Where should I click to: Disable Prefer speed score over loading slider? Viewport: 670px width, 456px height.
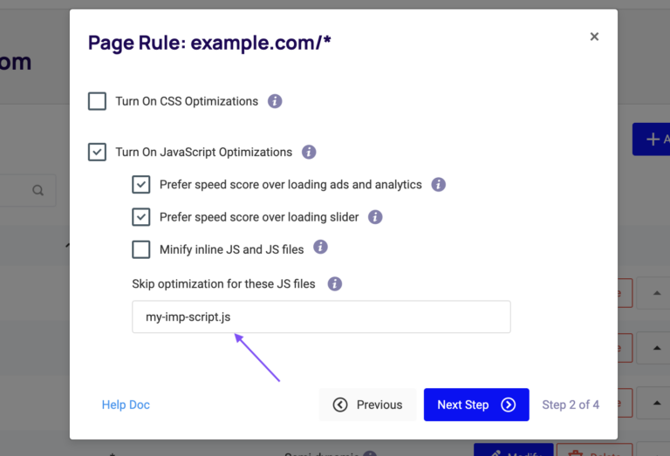pyautogui.click(x=141, y=217)
